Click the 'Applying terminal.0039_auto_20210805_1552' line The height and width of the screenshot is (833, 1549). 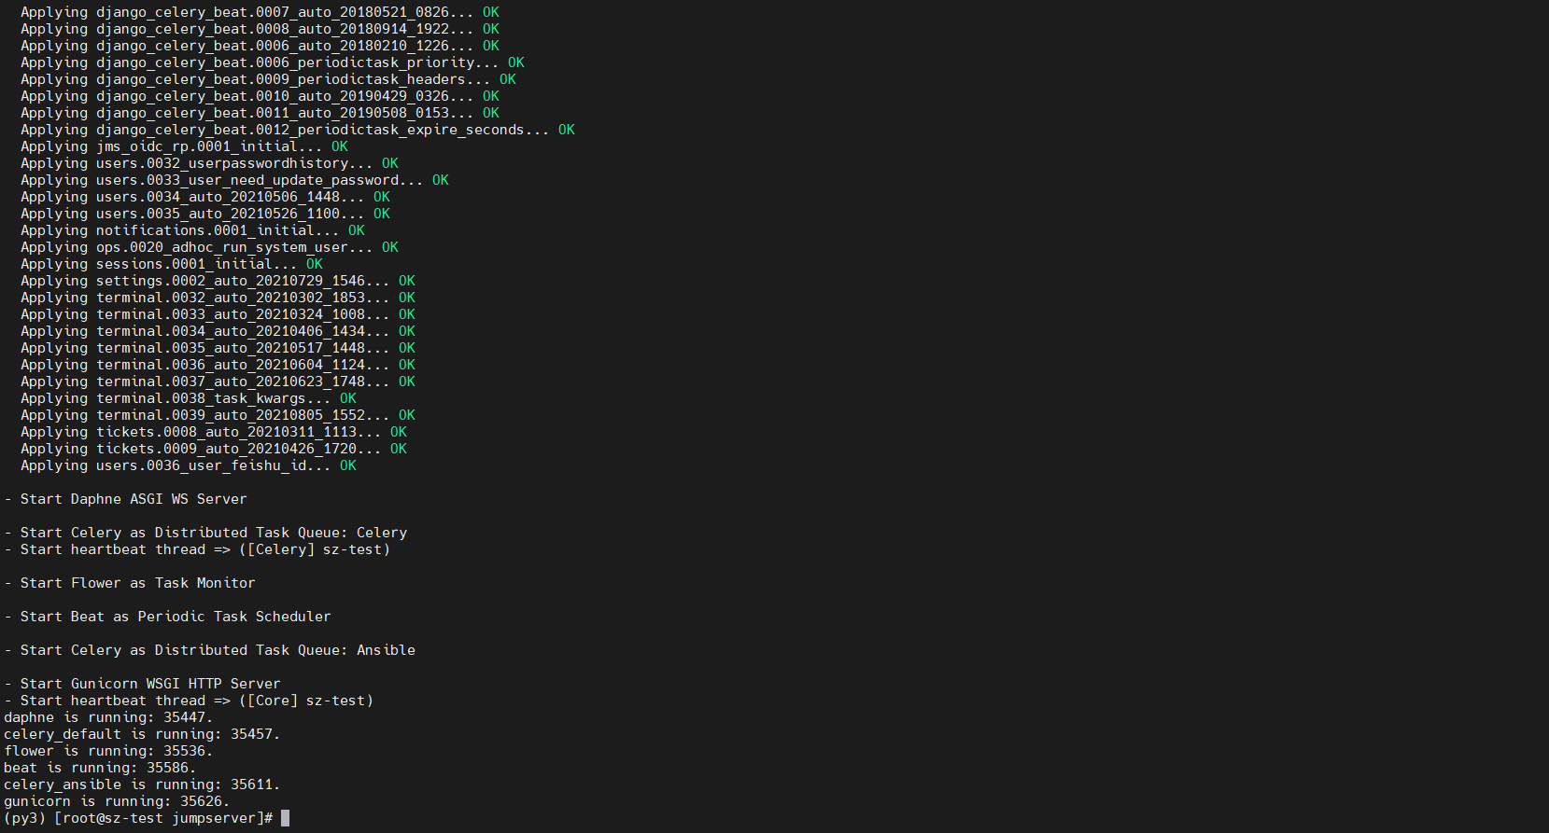(218, 415)
